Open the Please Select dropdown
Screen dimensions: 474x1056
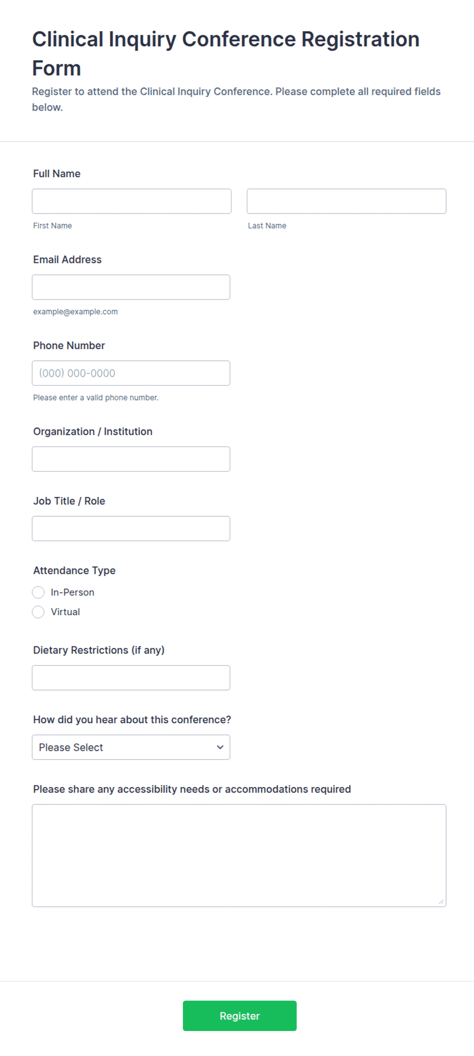[131, 747]
